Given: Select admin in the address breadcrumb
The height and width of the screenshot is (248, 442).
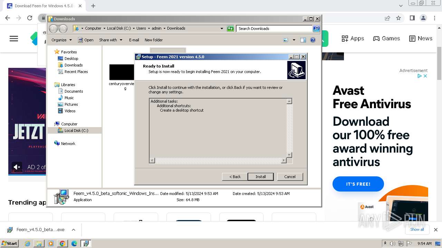Looking at the screenshot, I should (156, 28).
